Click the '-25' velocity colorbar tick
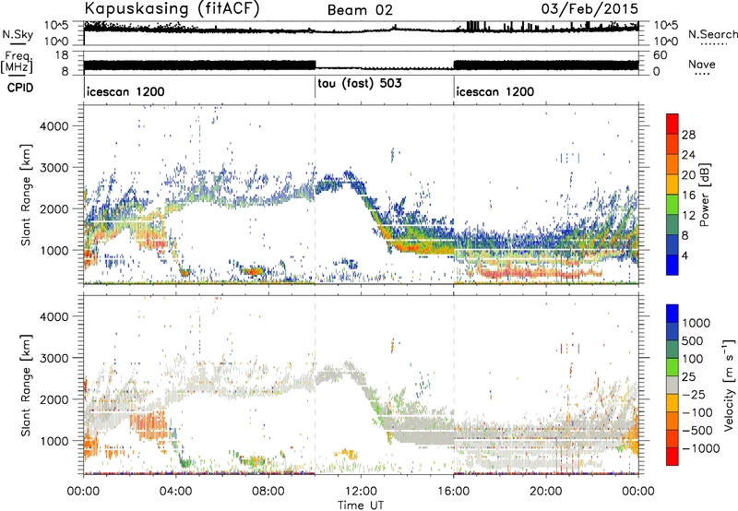 pos(694,394)
